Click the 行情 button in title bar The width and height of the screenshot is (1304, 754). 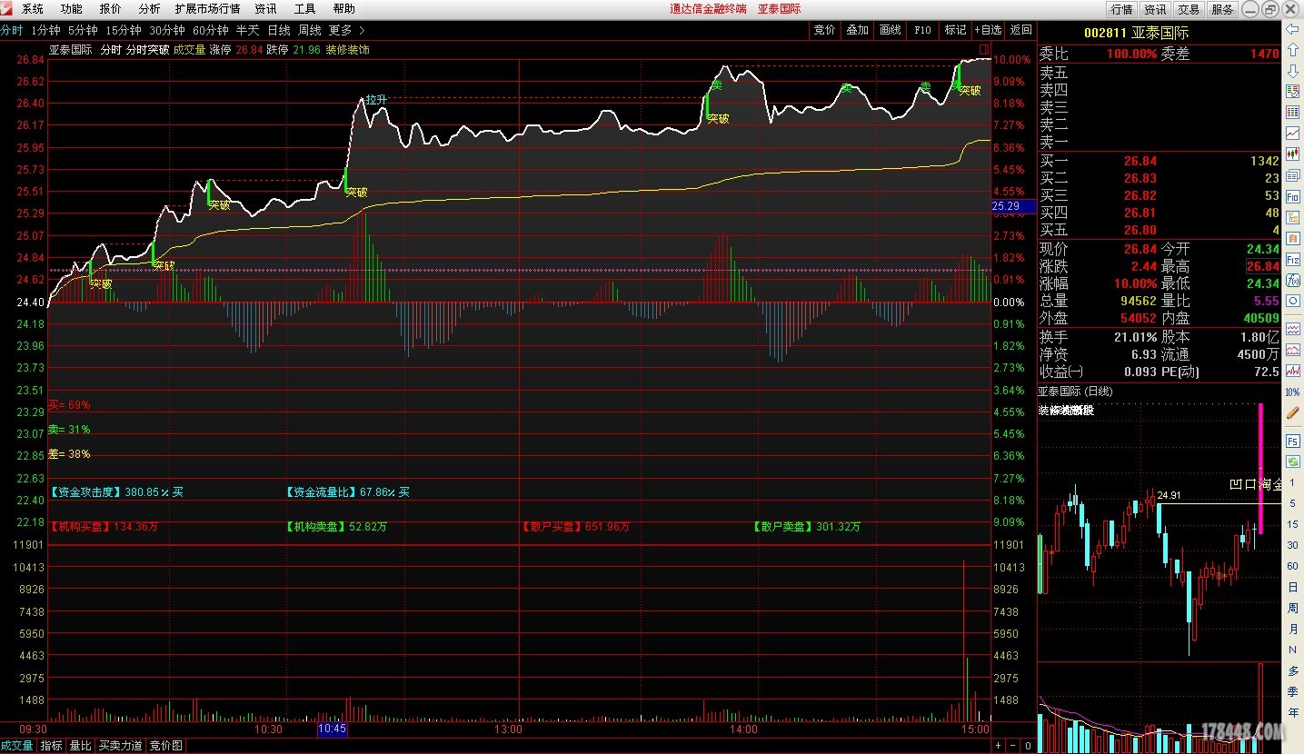tap(1122, 9)
